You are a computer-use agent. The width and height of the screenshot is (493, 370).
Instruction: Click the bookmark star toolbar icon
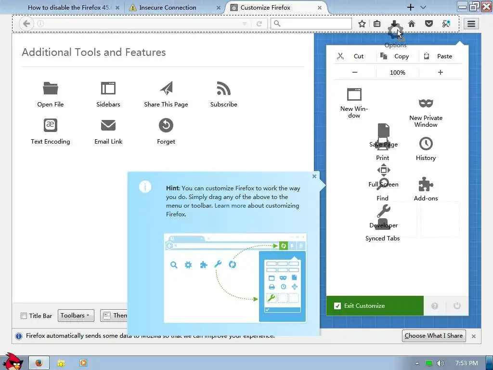tap(362, 24)
